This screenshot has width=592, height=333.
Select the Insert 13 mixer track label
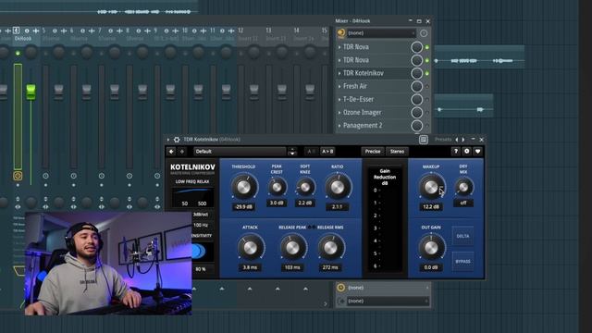pyautogui.click(x=276, y=39)
